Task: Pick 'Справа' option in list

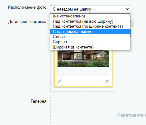Action: pyautogui.click(x=90, y=42)
